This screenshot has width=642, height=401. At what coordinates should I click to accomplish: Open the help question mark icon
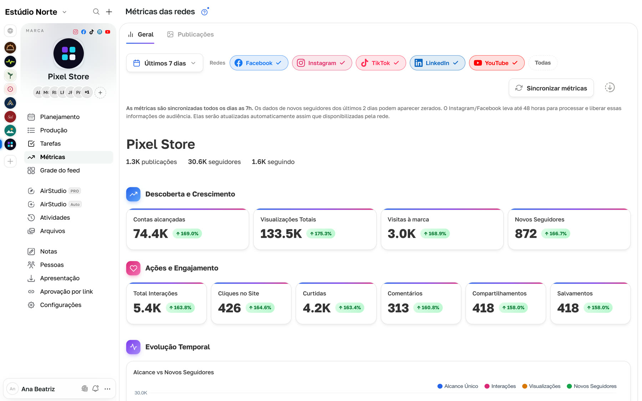pos(204,12)
